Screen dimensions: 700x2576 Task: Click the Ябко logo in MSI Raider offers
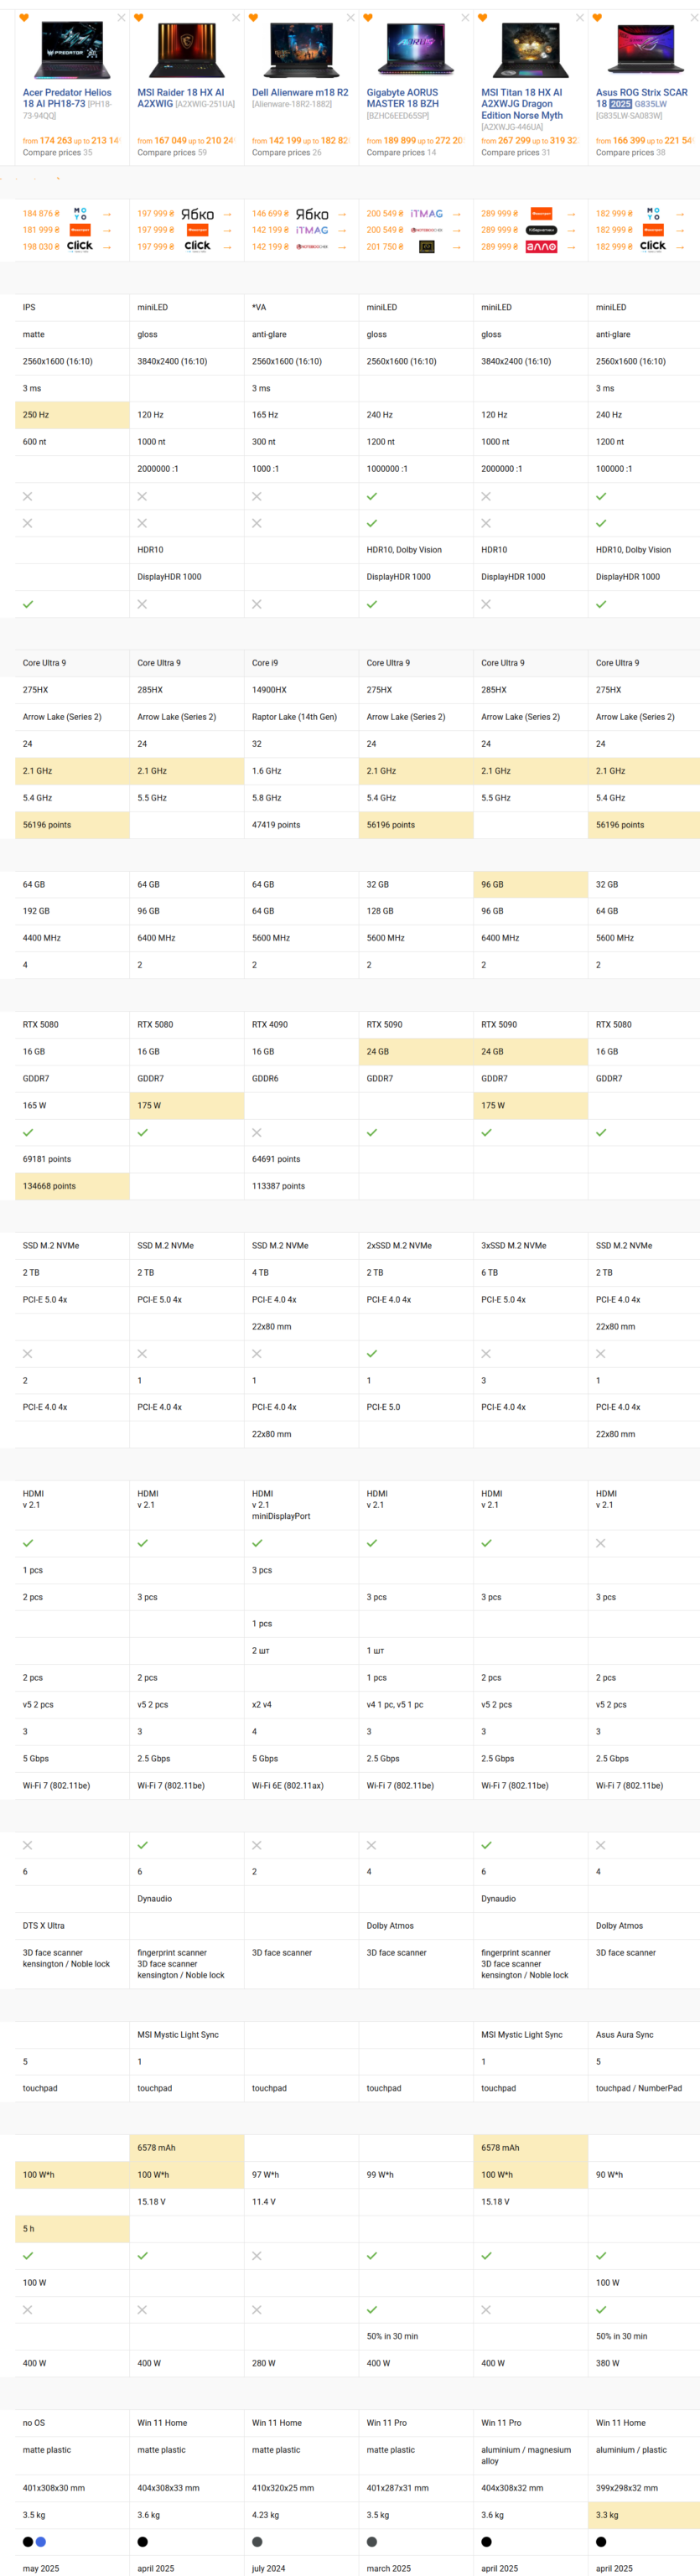[197, 214]
